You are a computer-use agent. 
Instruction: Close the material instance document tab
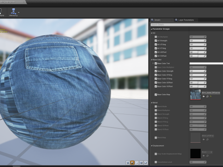(24, 2)
